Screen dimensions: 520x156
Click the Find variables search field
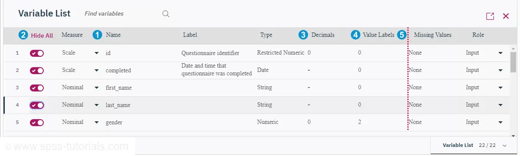pyautogui.click(x=121, y=14)
